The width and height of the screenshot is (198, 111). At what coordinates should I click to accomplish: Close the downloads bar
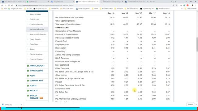pos(196,104)
